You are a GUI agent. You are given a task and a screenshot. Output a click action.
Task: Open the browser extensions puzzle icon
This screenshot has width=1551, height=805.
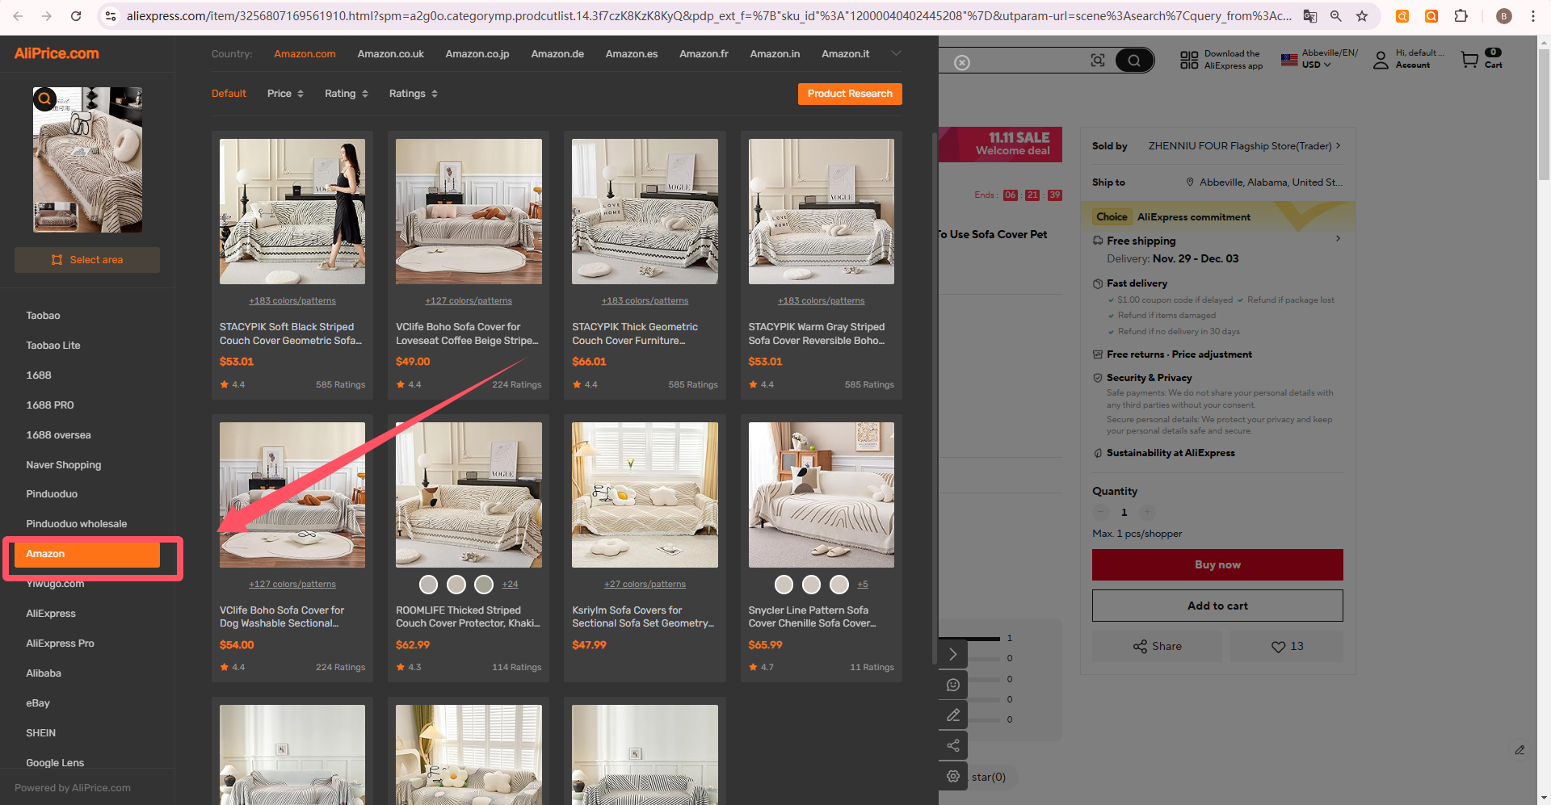1461,16
